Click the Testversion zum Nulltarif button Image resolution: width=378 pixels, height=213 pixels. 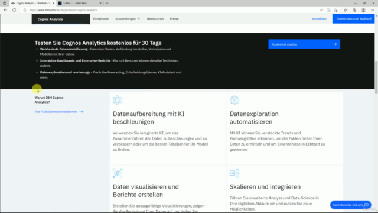tap(353, 19)
